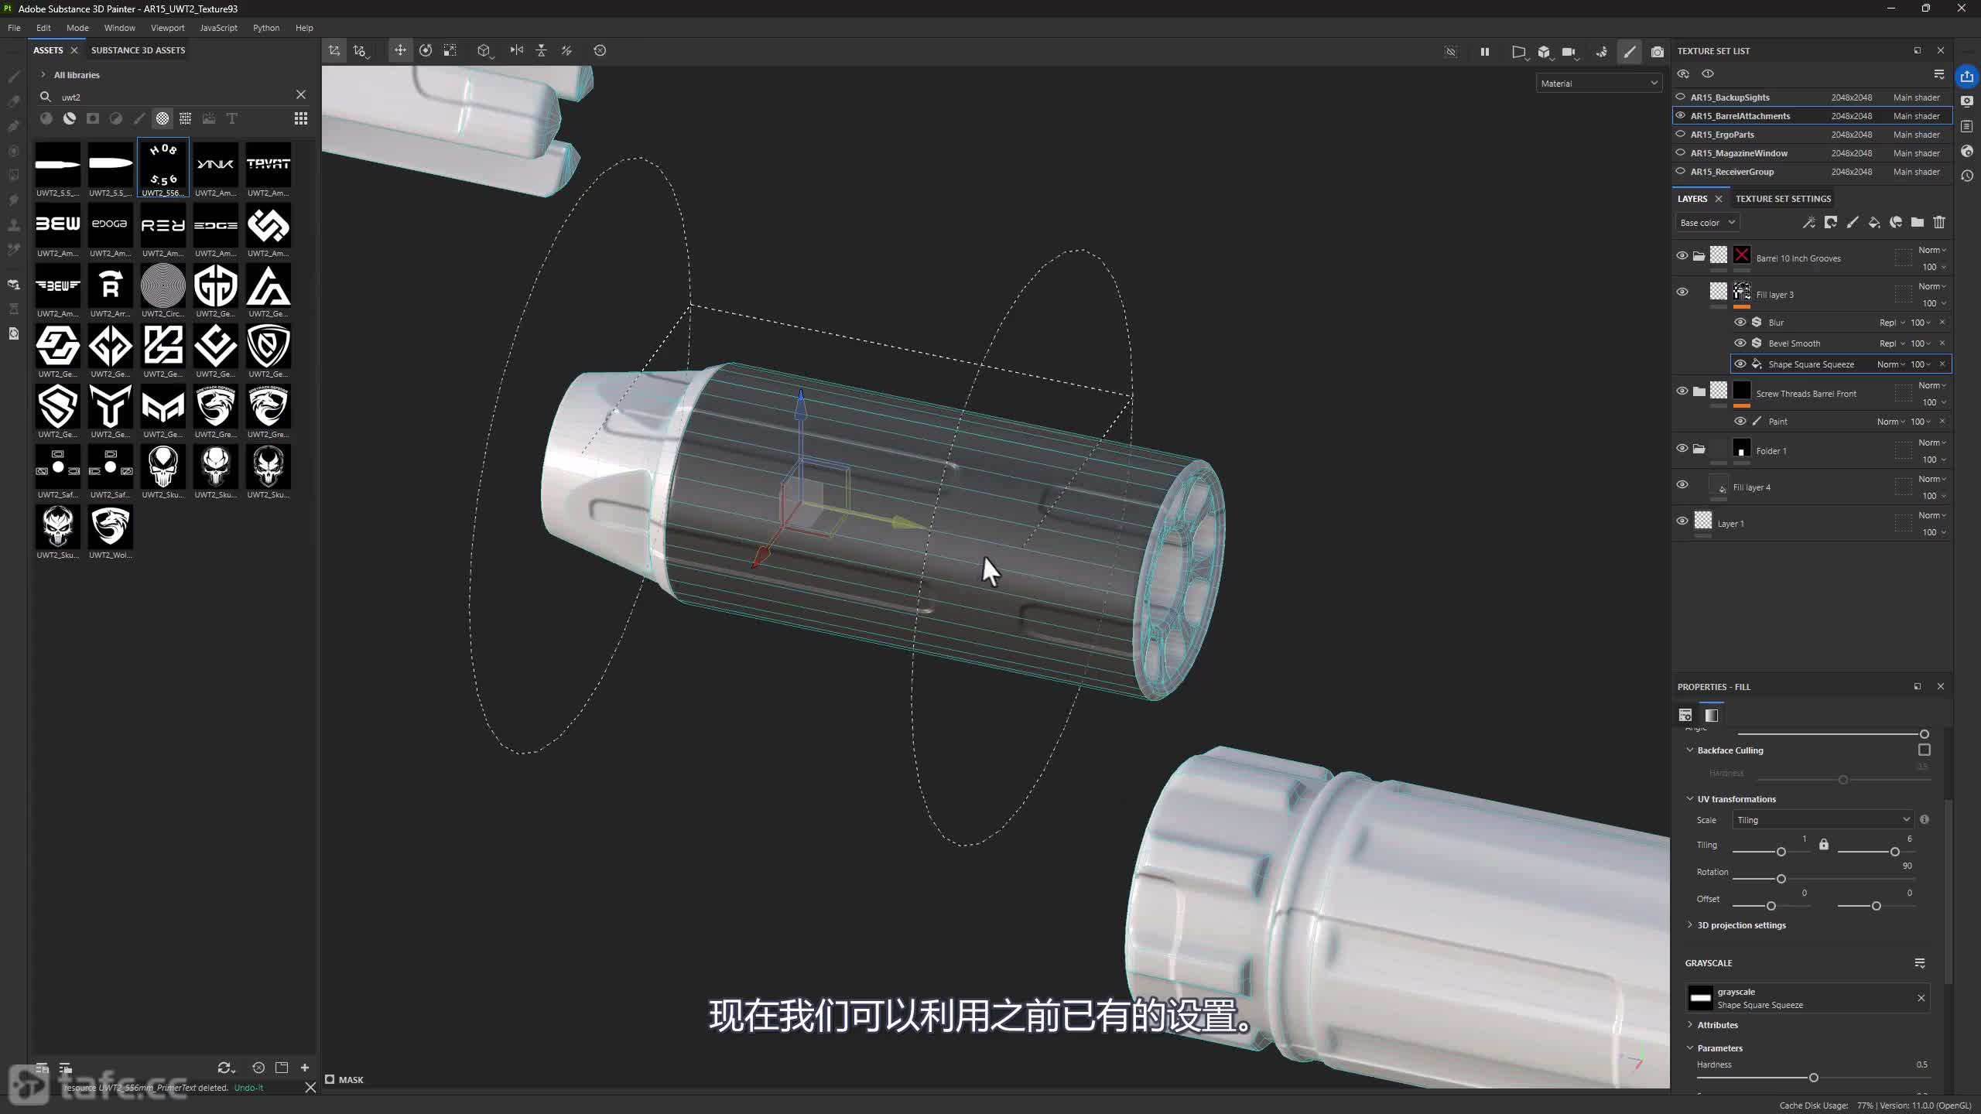Open the export textures blue icon
Viewport: 1981px width, 1114px height.
click(1967, 76)
